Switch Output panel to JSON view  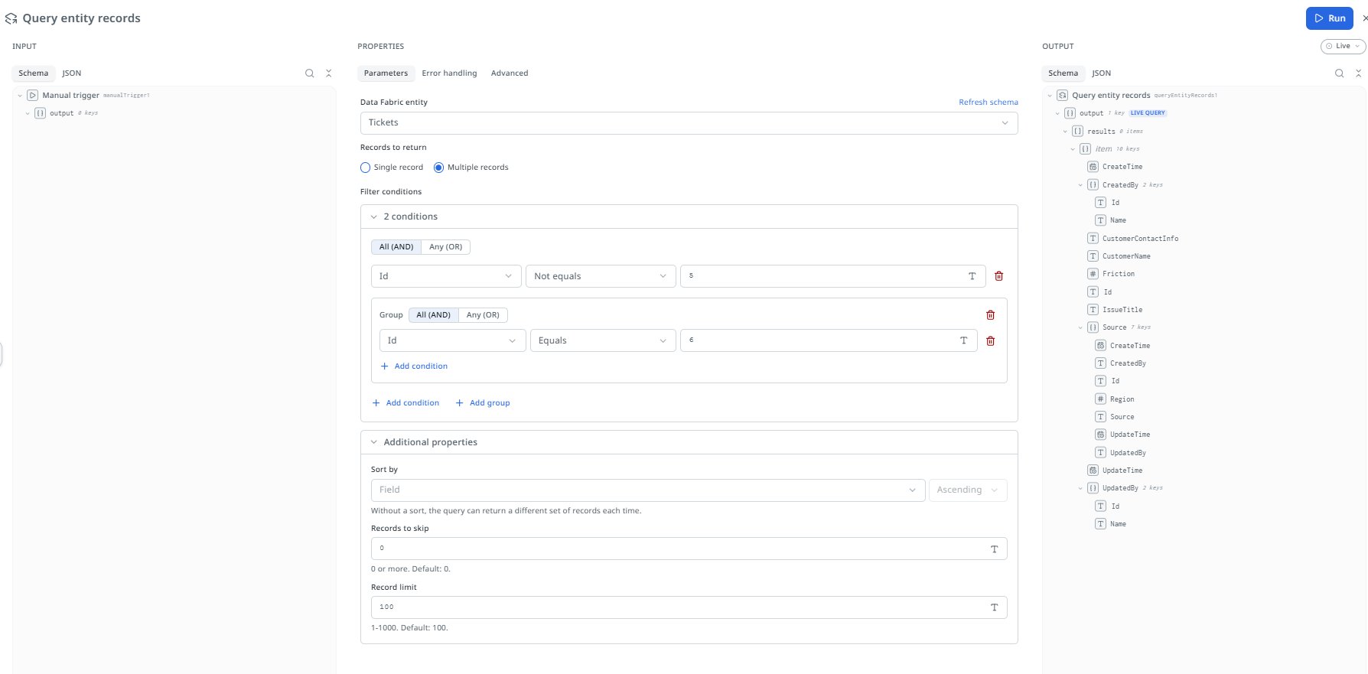(x=1102, y=73)
